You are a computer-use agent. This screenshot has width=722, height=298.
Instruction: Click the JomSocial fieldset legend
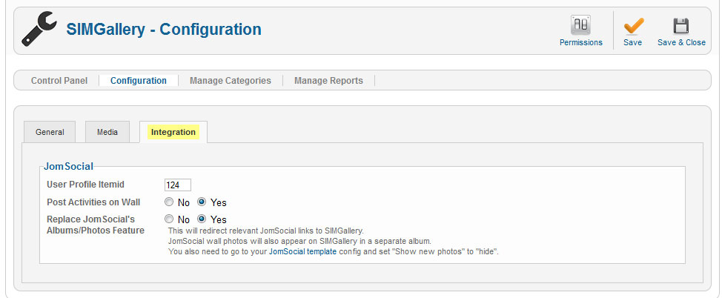click(69, 166)
